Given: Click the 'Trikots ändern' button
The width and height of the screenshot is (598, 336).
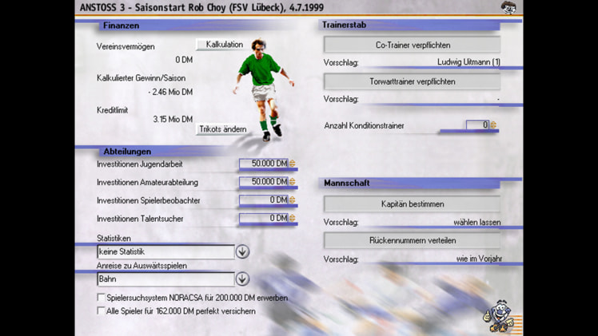Looking at the screenshot, I should tap(223, 129).
